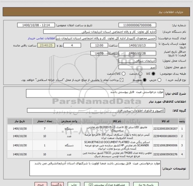Click quantity 7 in the monitor row

point(45,129)
